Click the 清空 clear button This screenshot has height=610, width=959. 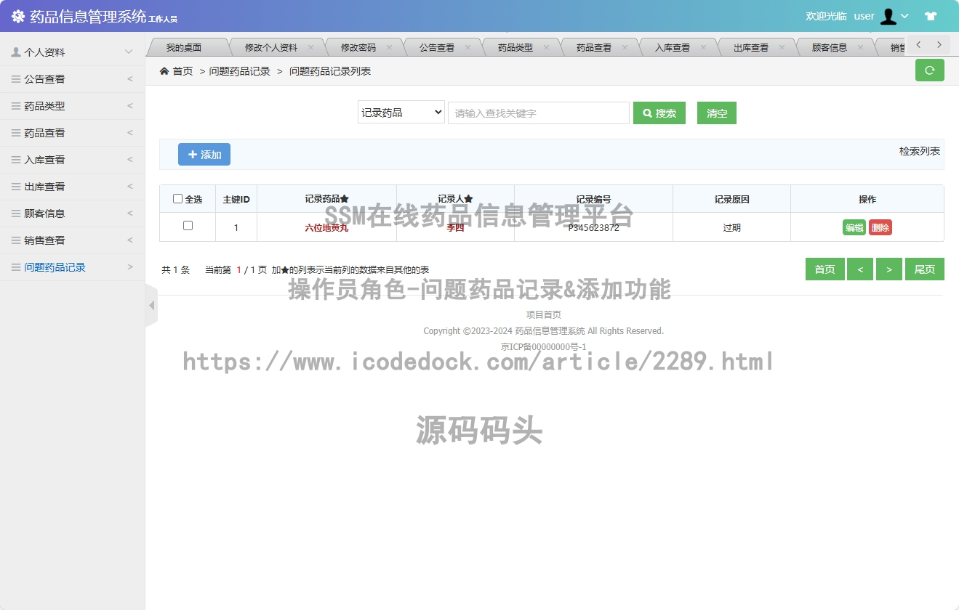click(x=717, y=113)
